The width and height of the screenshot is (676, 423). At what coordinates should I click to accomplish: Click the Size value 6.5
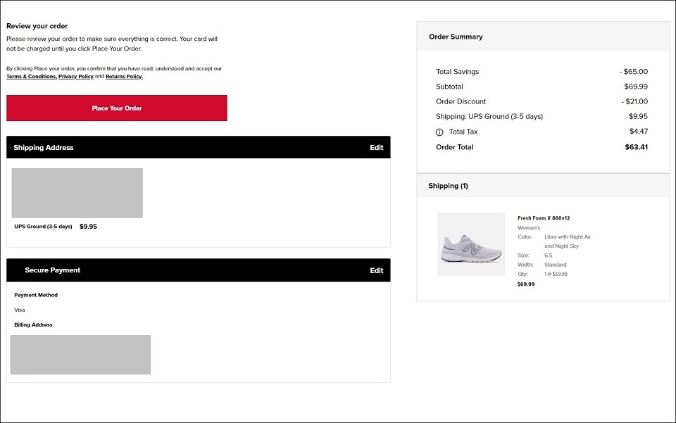click(548, 255)
